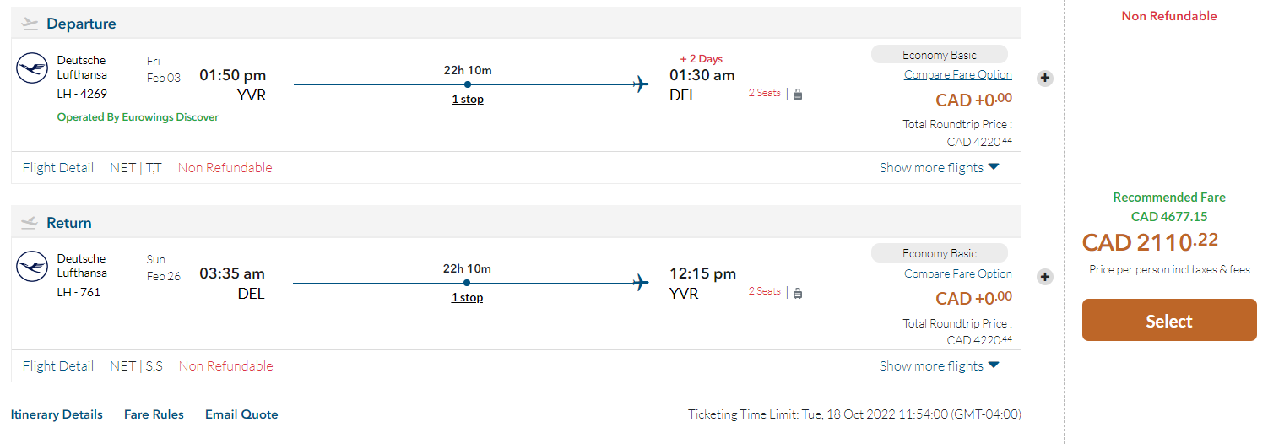
Task: Expand Show more flights for return
Action: [x=939, y=365]
